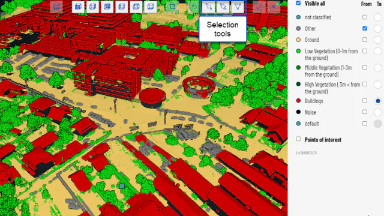Viewport: 384px width, 216px height.
Task: Click the 'Points of interest' label
Action: pos(323,140)
